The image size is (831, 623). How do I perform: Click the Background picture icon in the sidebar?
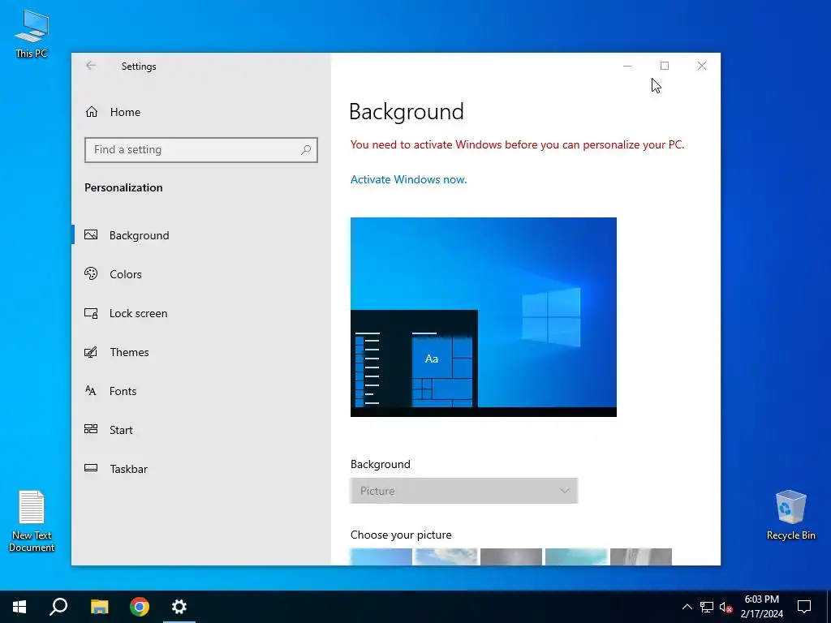[91, 234]
